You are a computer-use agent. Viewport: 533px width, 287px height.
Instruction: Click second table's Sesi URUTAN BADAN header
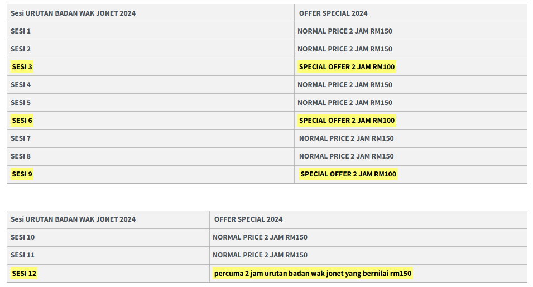pyautogui.click(x=73, y=219)
